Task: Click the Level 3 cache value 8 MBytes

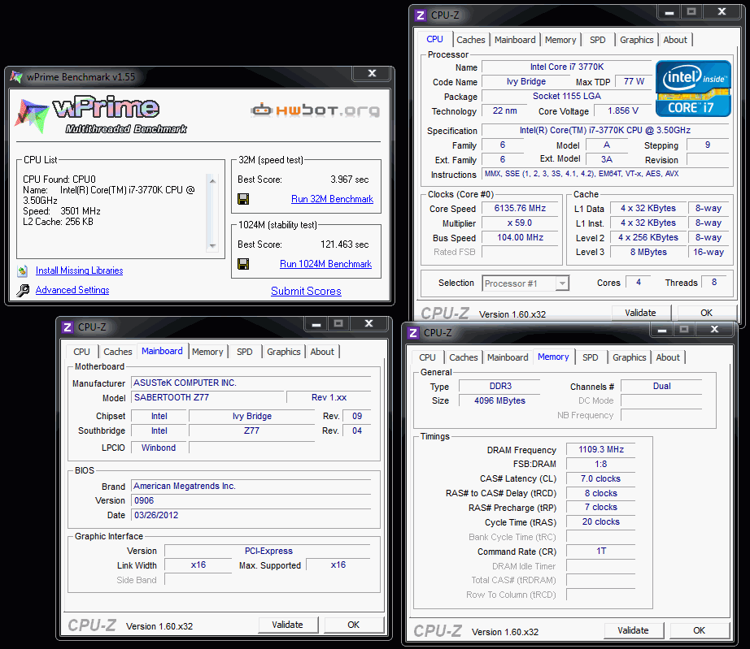Action: (648, 252)
